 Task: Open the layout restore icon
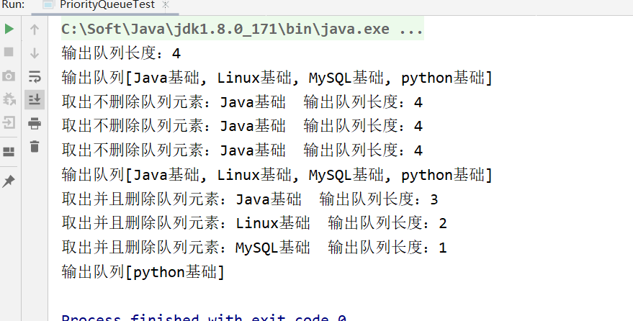pyautogui.click(x=9, y=152)
